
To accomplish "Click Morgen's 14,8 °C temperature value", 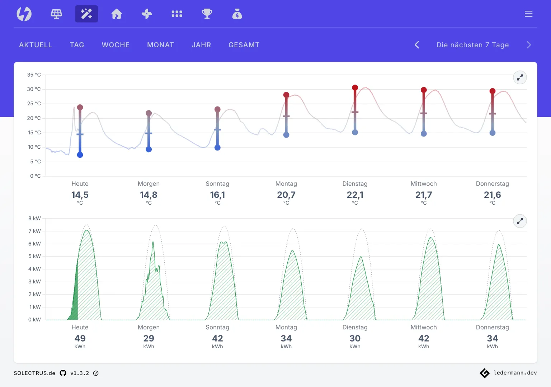I will click(x=149, y=195).
